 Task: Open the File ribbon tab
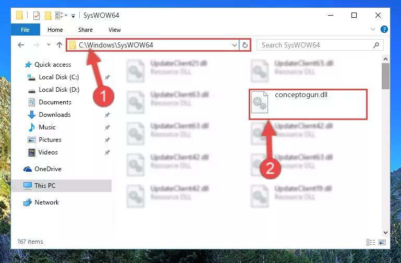point(26,30)
